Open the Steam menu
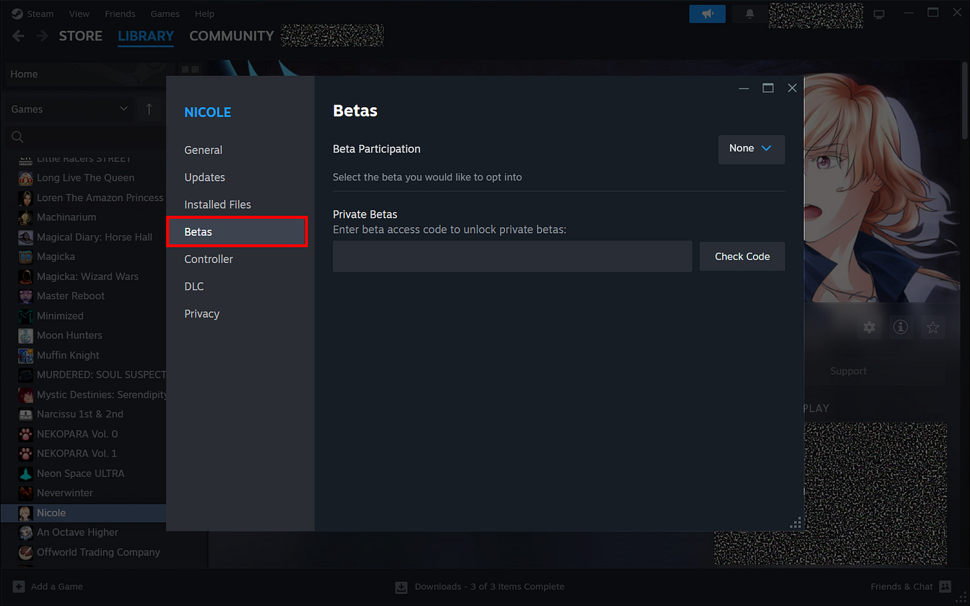 [40, 14]
